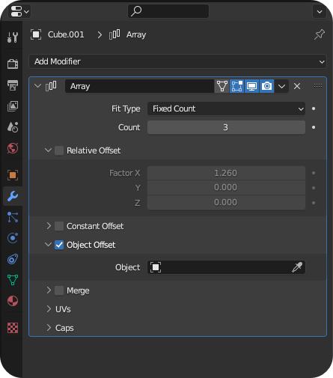Toggle modifier viewport display

point(251,86)
